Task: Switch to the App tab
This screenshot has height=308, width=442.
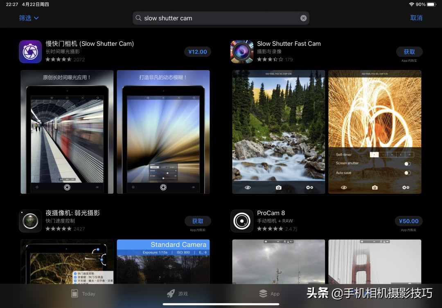Action: 269,294
